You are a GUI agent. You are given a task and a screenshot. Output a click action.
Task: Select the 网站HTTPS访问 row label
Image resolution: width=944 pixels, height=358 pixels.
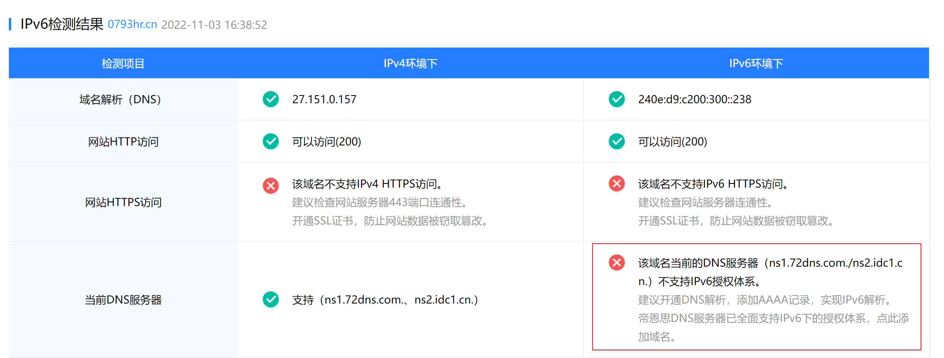[123, 202]
